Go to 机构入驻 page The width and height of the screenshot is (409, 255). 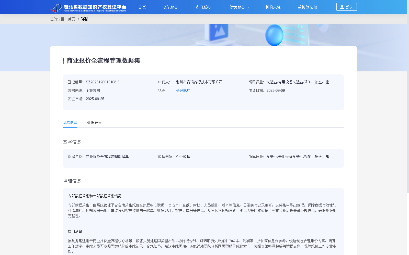click(273, 7)
